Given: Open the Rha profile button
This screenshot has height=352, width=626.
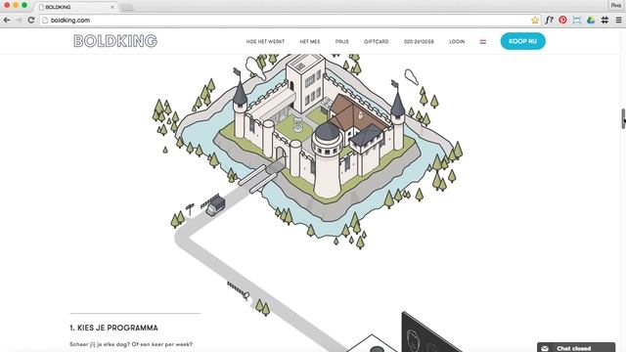Looking at the screenshot, I should coord(616,5).
